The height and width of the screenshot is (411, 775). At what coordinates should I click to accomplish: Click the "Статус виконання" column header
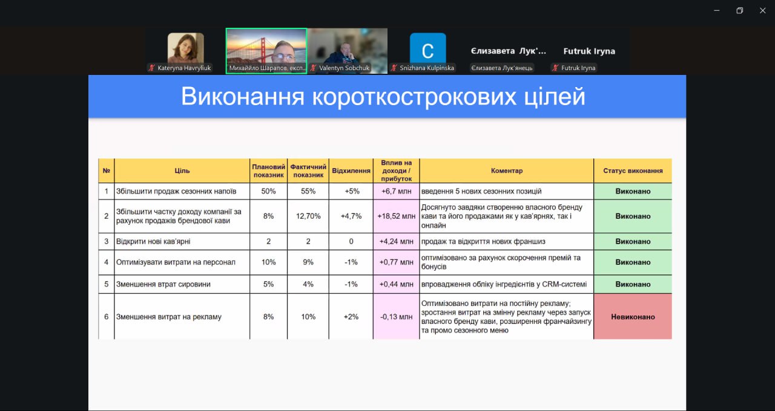pyautogui.click(x=632, y=171)
